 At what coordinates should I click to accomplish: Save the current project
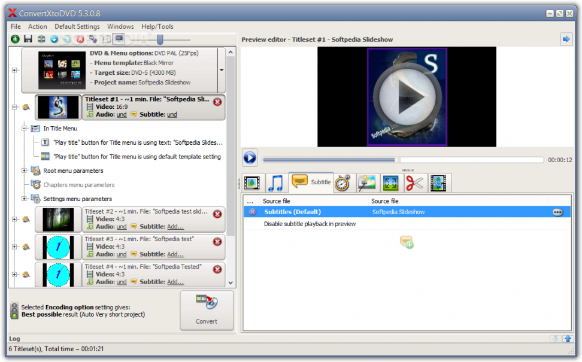point(28,39)
